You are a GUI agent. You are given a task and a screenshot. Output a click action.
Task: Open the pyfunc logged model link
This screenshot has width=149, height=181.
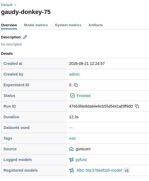click(x=81, y=160)
